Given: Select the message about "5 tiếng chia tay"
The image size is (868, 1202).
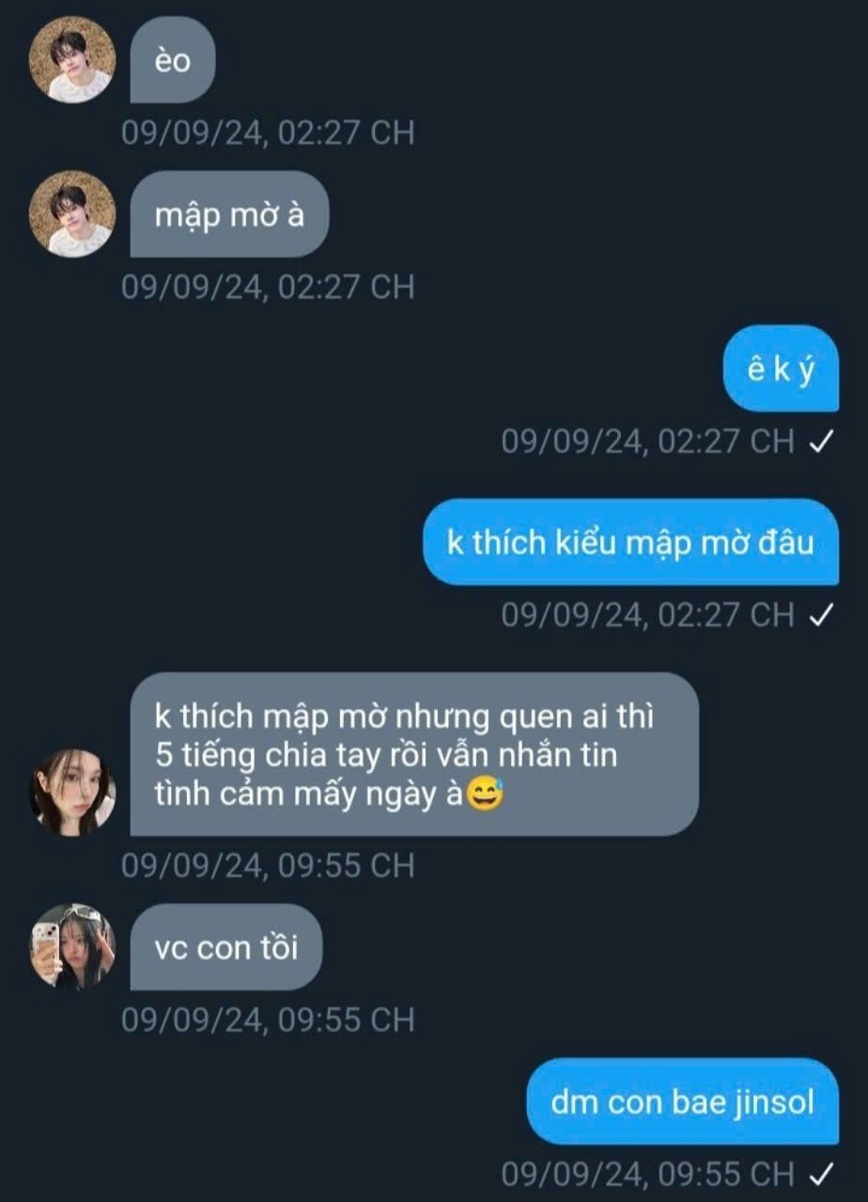Looking at the screenshot, I should [414, 754].
